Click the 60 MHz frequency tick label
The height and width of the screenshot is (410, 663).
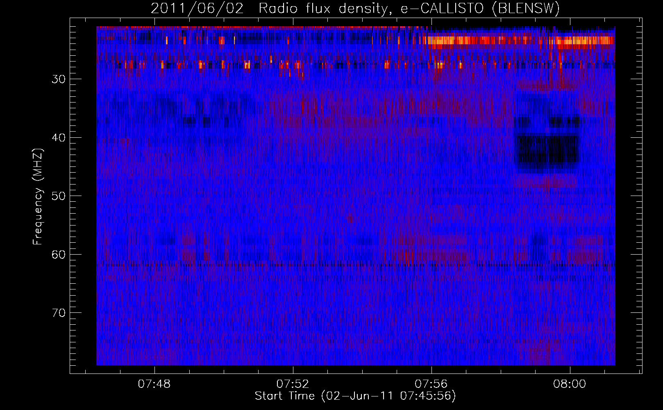click(59, 255)
